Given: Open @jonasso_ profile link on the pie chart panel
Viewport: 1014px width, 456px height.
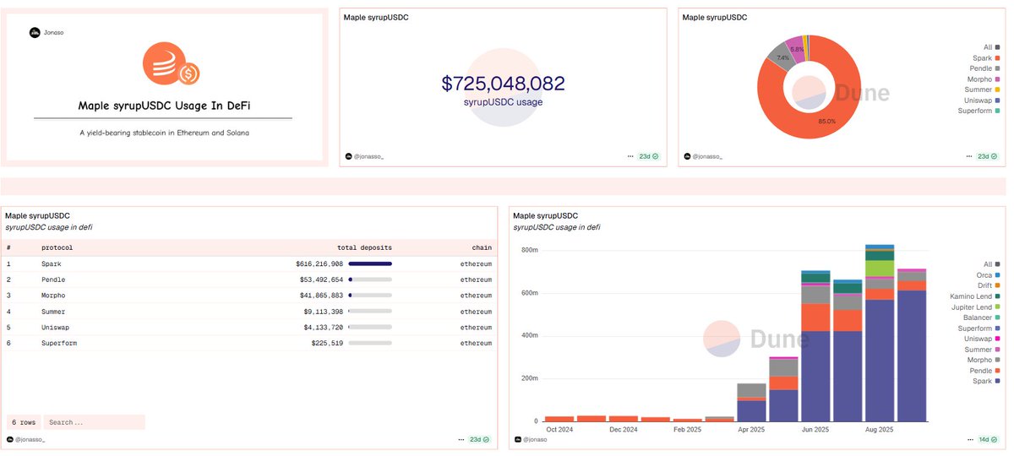Looking at the screenshot, I should click(708, 156).
